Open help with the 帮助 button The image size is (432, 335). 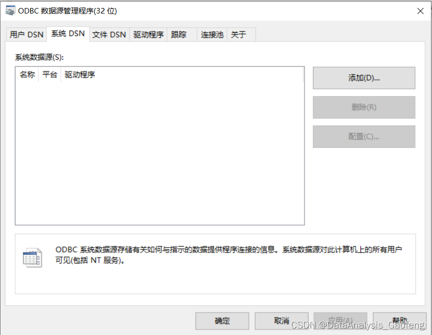[x=400, y=321]
